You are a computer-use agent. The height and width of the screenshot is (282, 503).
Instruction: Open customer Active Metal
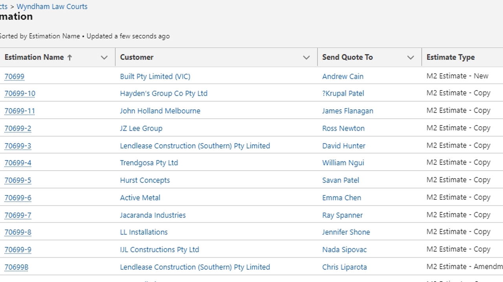point(140,198)
